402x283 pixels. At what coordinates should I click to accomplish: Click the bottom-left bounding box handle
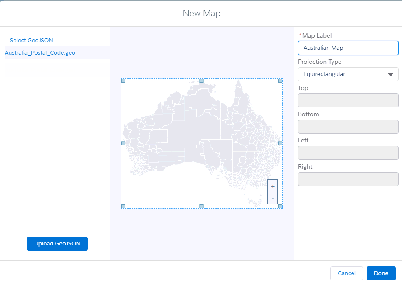point(123,206)
